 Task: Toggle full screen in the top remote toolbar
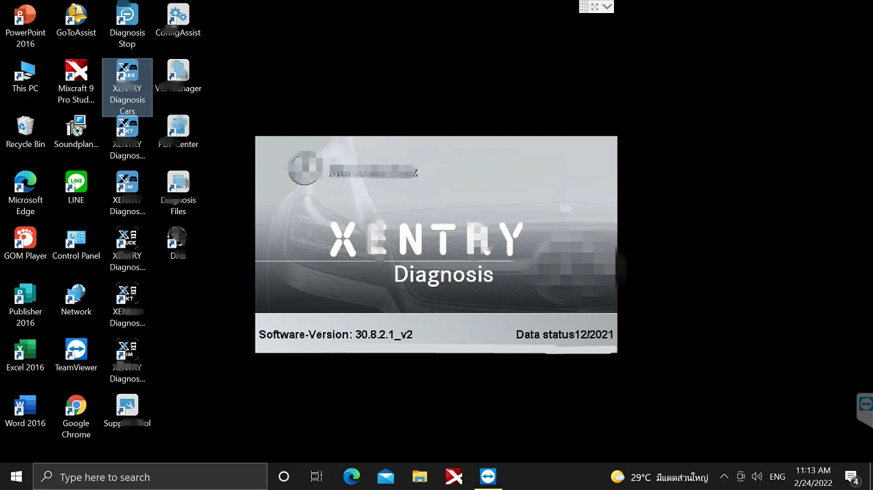[x=595, y=6]
